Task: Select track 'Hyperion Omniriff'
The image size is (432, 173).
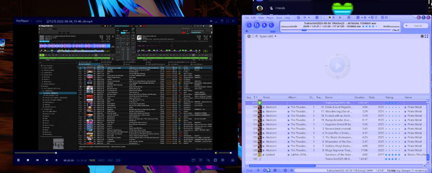Action: [339, 124]
